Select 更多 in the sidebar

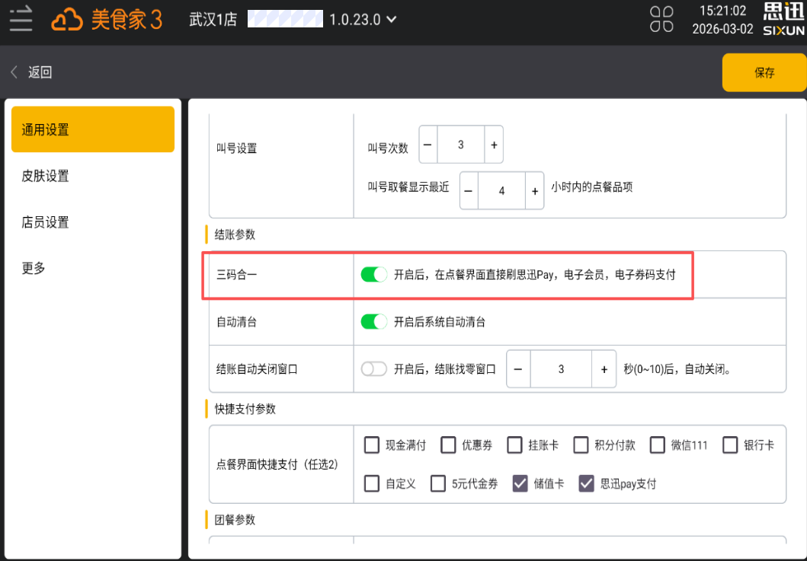click(34, 268)
